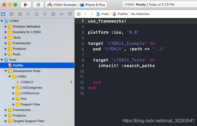Collapse the Pods project
Image resolution: width=197 pixels, height=126 pixels.
pos(2,60)
